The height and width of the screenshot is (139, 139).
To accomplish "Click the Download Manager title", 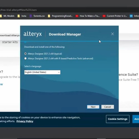I will click(65, 34).
